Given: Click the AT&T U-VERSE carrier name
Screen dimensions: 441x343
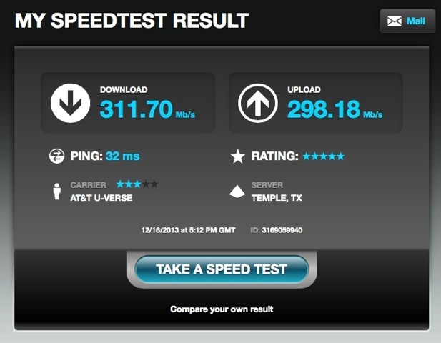Looking at the screenshot, I should (101, 198).
